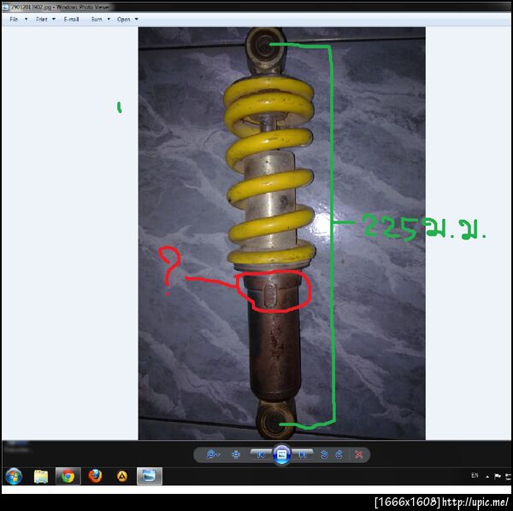The height and width of the screenshot is (511, 513).
Task: Play the slide show
Action: 281,455
